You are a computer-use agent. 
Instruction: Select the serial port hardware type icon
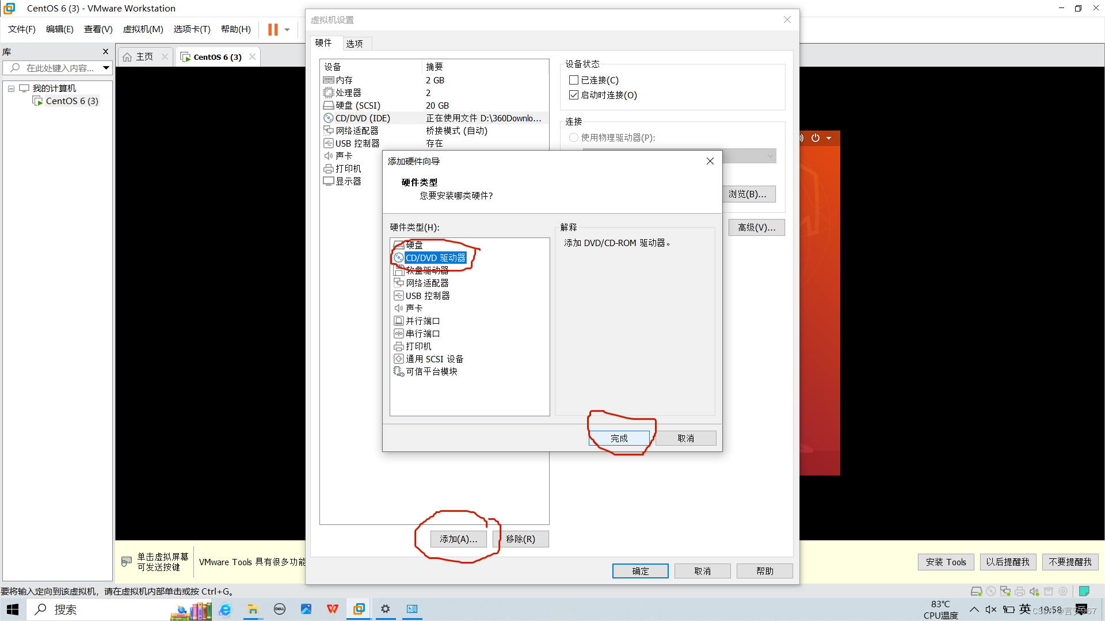pos(398,333)
